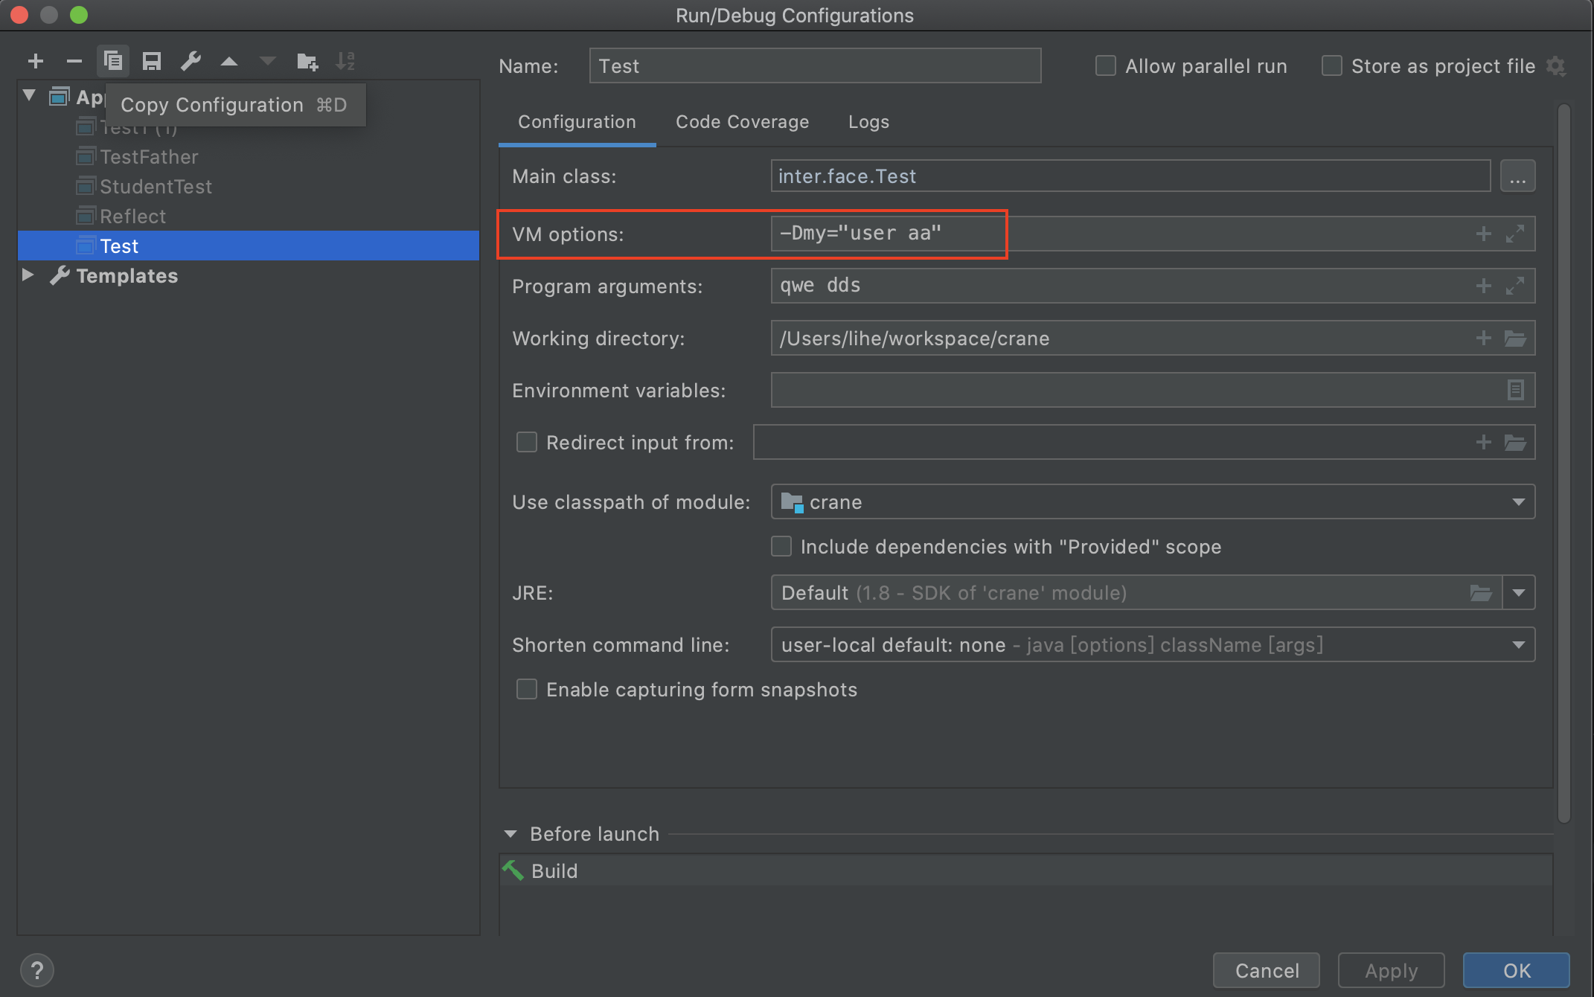Expand the VM options field editor
The image size is (1594, 997).
click(x=1514, y=234)
